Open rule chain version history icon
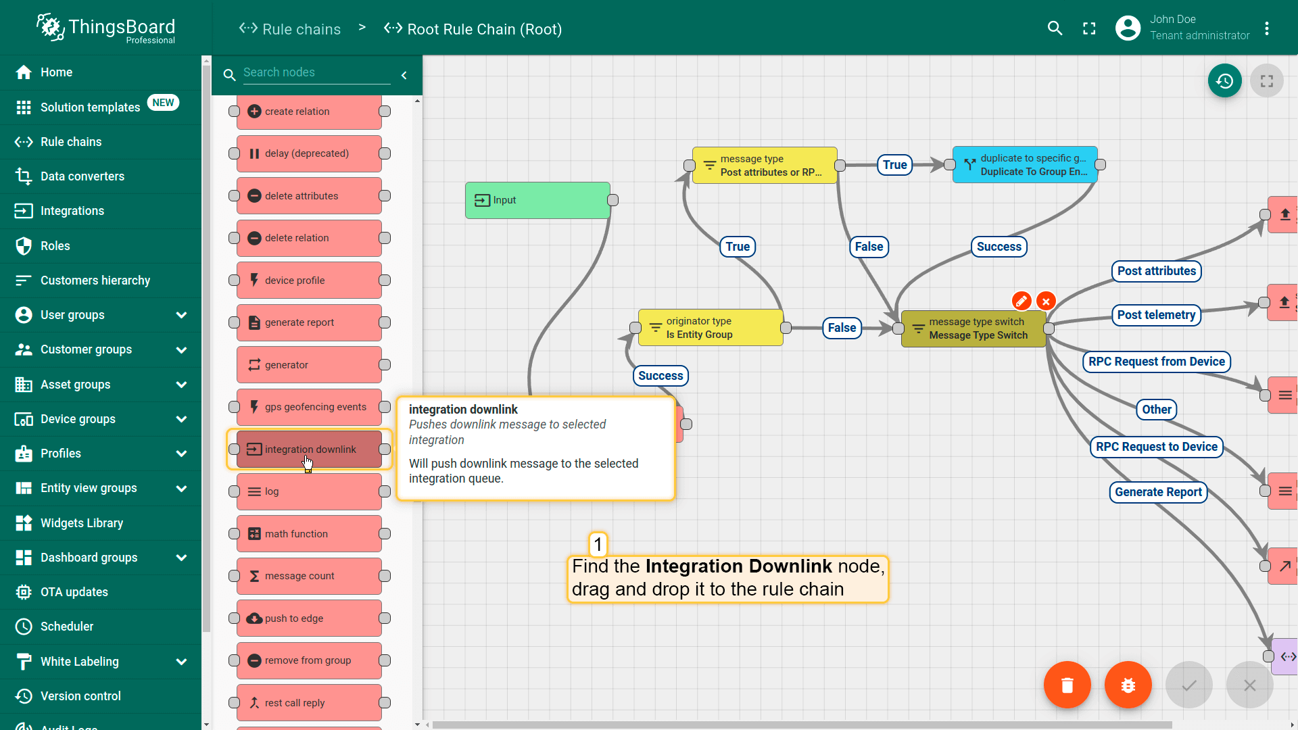This screenshot has width=1298, height=730. pos(1224,81)
